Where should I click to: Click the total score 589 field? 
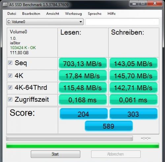point(109,126)
